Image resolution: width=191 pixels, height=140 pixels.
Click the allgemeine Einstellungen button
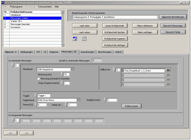173,17
